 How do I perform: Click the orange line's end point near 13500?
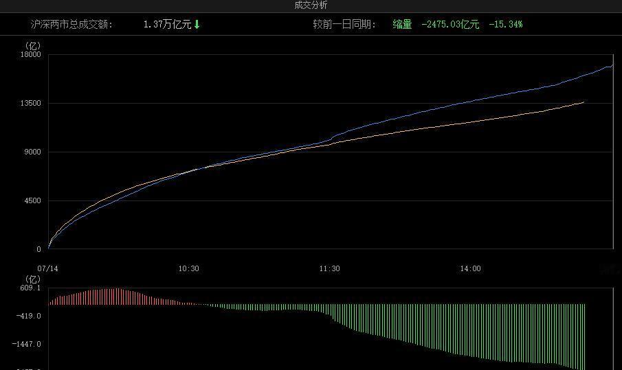(x=583, y=102)
